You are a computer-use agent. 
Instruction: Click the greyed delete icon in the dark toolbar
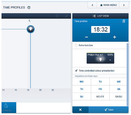pos(57,16)
